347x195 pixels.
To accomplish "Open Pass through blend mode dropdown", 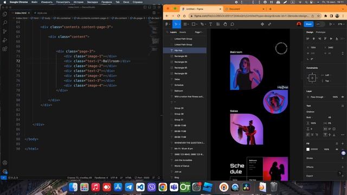I will pyautogui.click(x=318, y=97).
